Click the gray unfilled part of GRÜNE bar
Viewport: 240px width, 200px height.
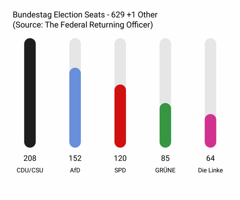165,70
